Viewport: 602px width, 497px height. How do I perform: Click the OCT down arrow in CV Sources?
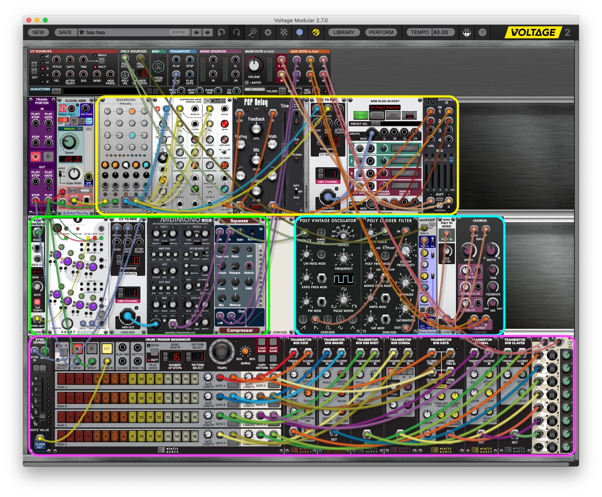pos(35,71)
